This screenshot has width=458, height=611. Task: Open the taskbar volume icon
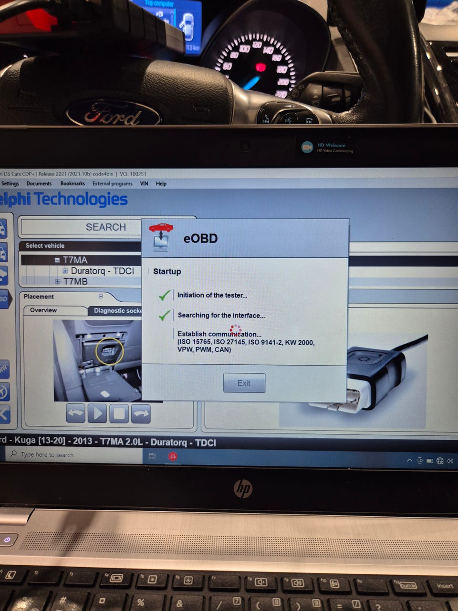(450, 461)
